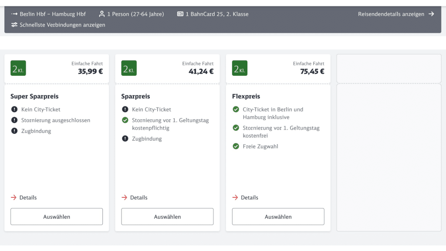Screen dimensions: 446x251
Task: Click green check beside Freie Zugwahl
Action: coord(236,146)
